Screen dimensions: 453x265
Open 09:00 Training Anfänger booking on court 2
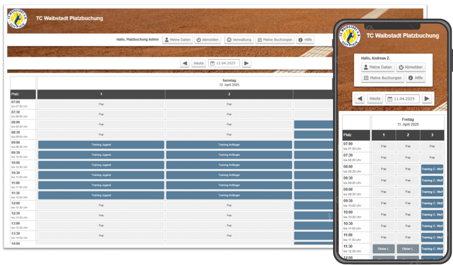pyautogui.click(x=229, y=145)
